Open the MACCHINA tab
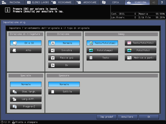Viewport: 166px width, 124px height. click(x=12, y=2)
